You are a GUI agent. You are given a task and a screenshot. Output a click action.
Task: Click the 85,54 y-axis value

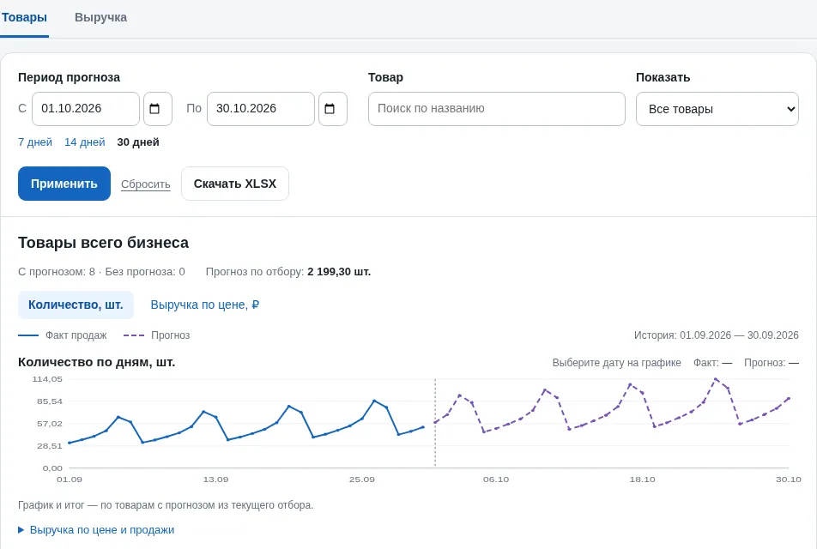50,401
